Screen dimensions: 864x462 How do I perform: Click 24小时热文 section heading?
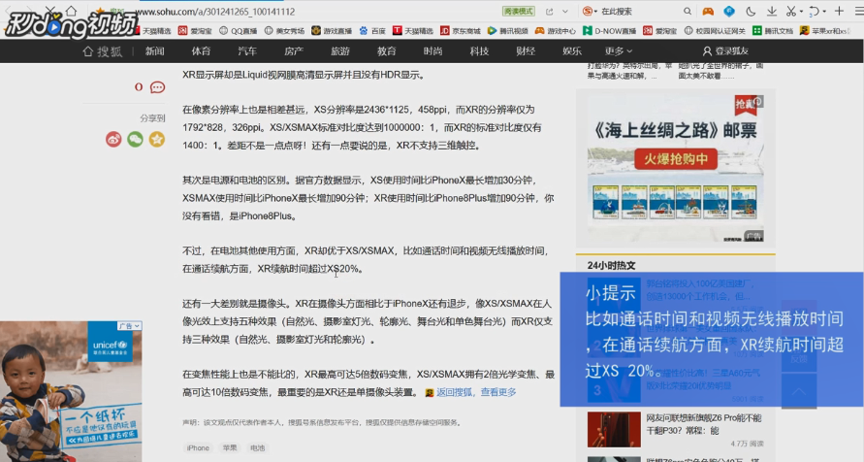click(x=612, y=265)
